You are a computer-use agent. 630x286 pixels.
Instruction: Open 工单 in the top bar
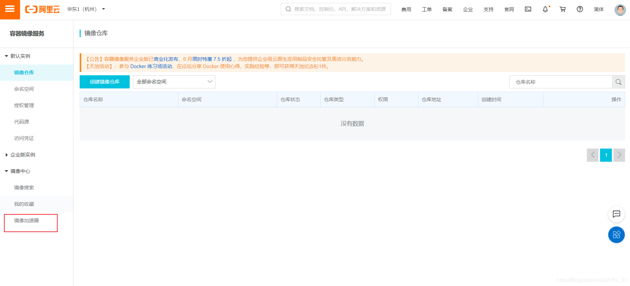tap(427, 9)
